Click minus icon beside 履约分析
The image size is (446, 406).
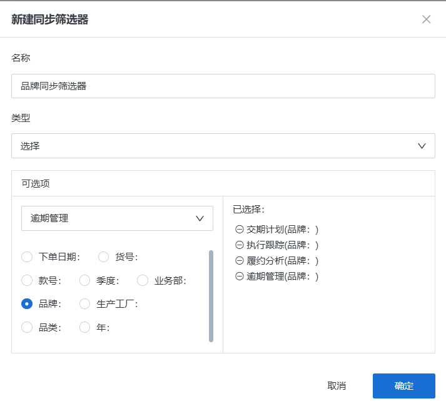tap(239, 261)
